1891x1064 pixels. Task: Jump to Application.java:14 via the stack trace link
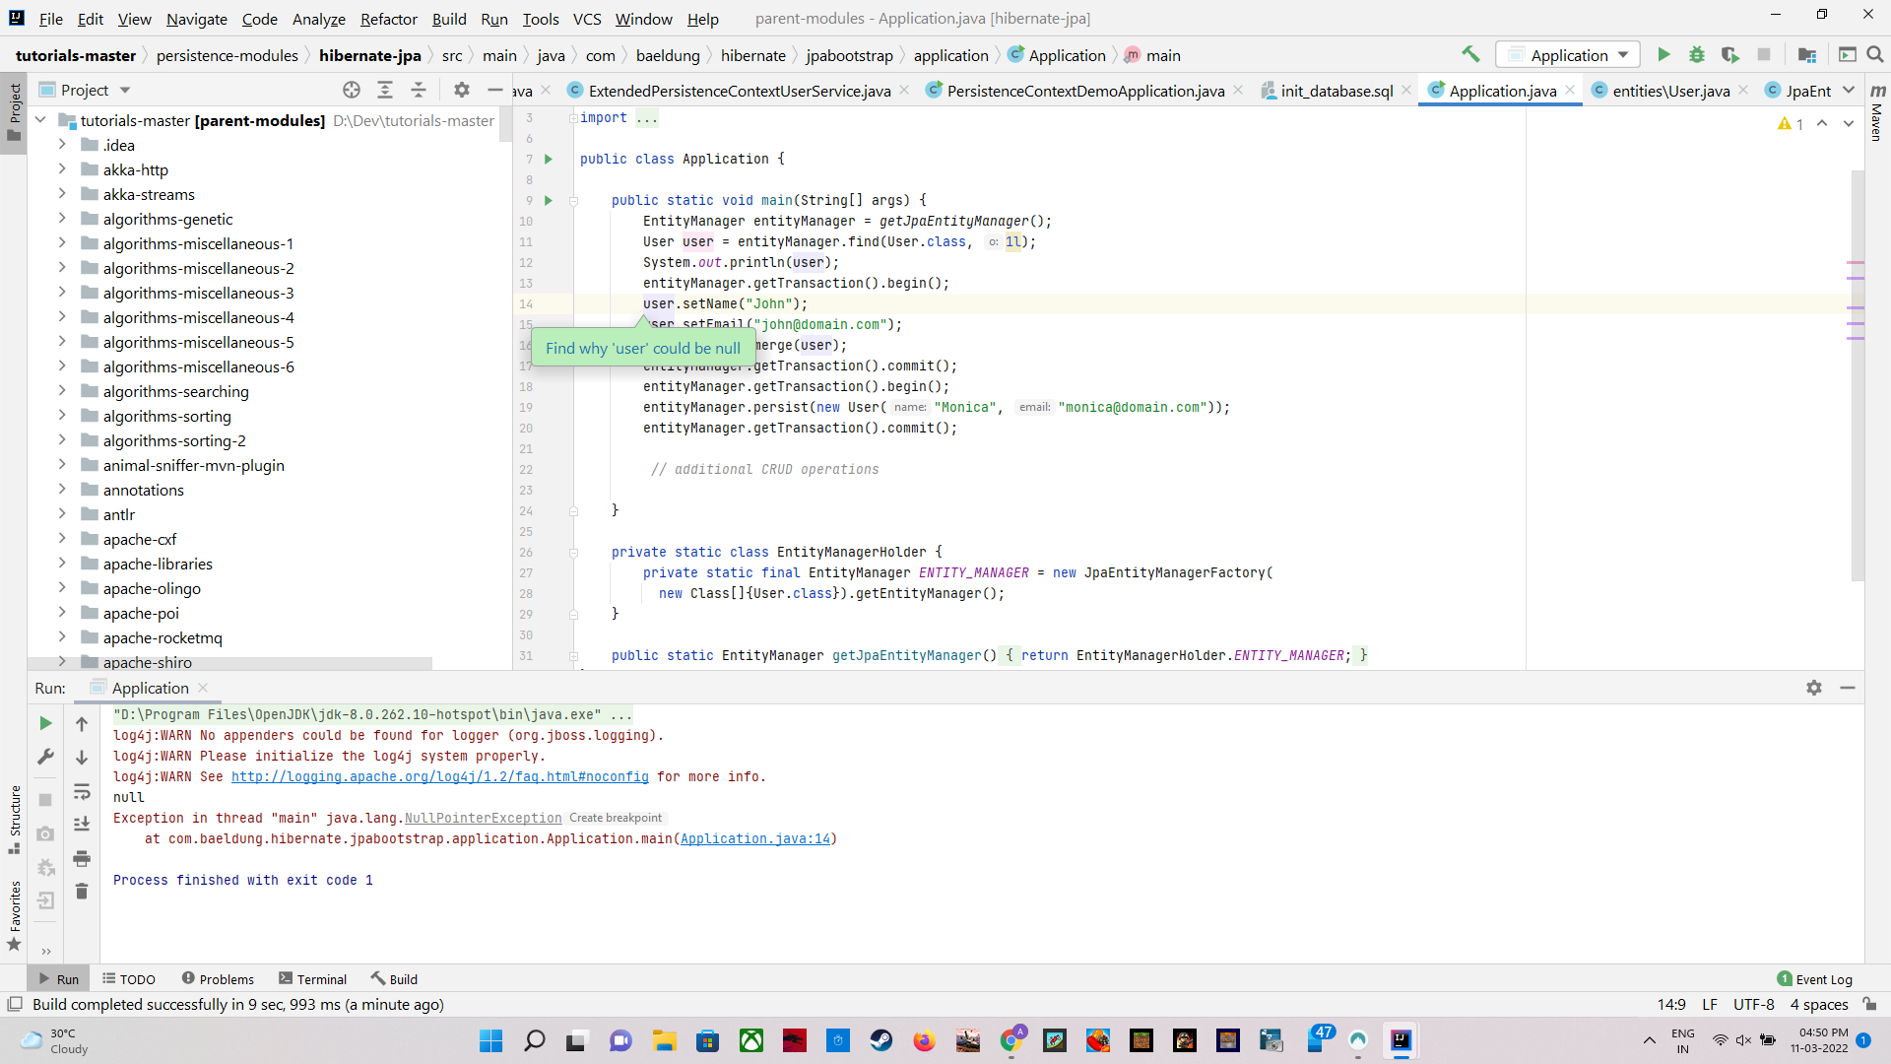click(755, 838)
